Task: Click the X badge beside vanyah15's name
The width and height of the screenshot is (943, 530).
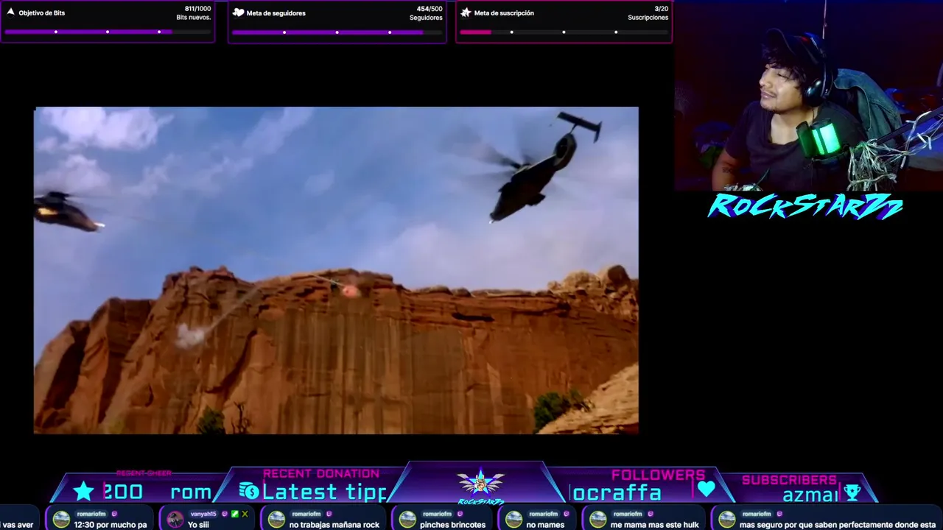Action: point(245,514)
